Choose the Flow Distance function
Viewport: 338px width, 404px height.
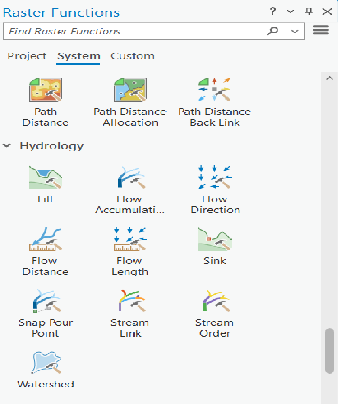[46, 239]
